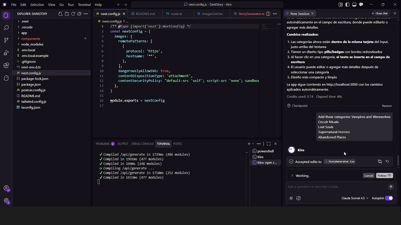Open editor tab bar more actions
The width and height of the screenshot is (401, 225).
275,14
